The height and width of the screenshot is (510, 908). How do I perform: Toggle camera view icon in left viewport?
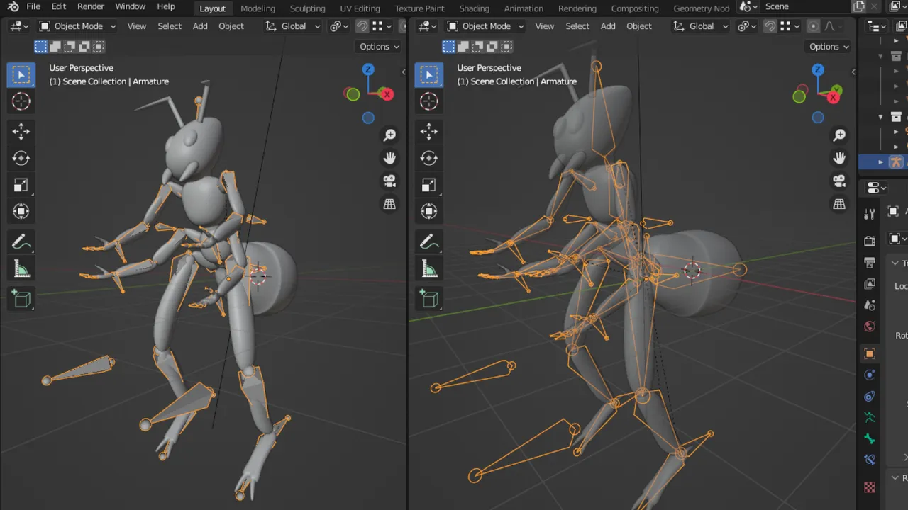pos(389,181)
